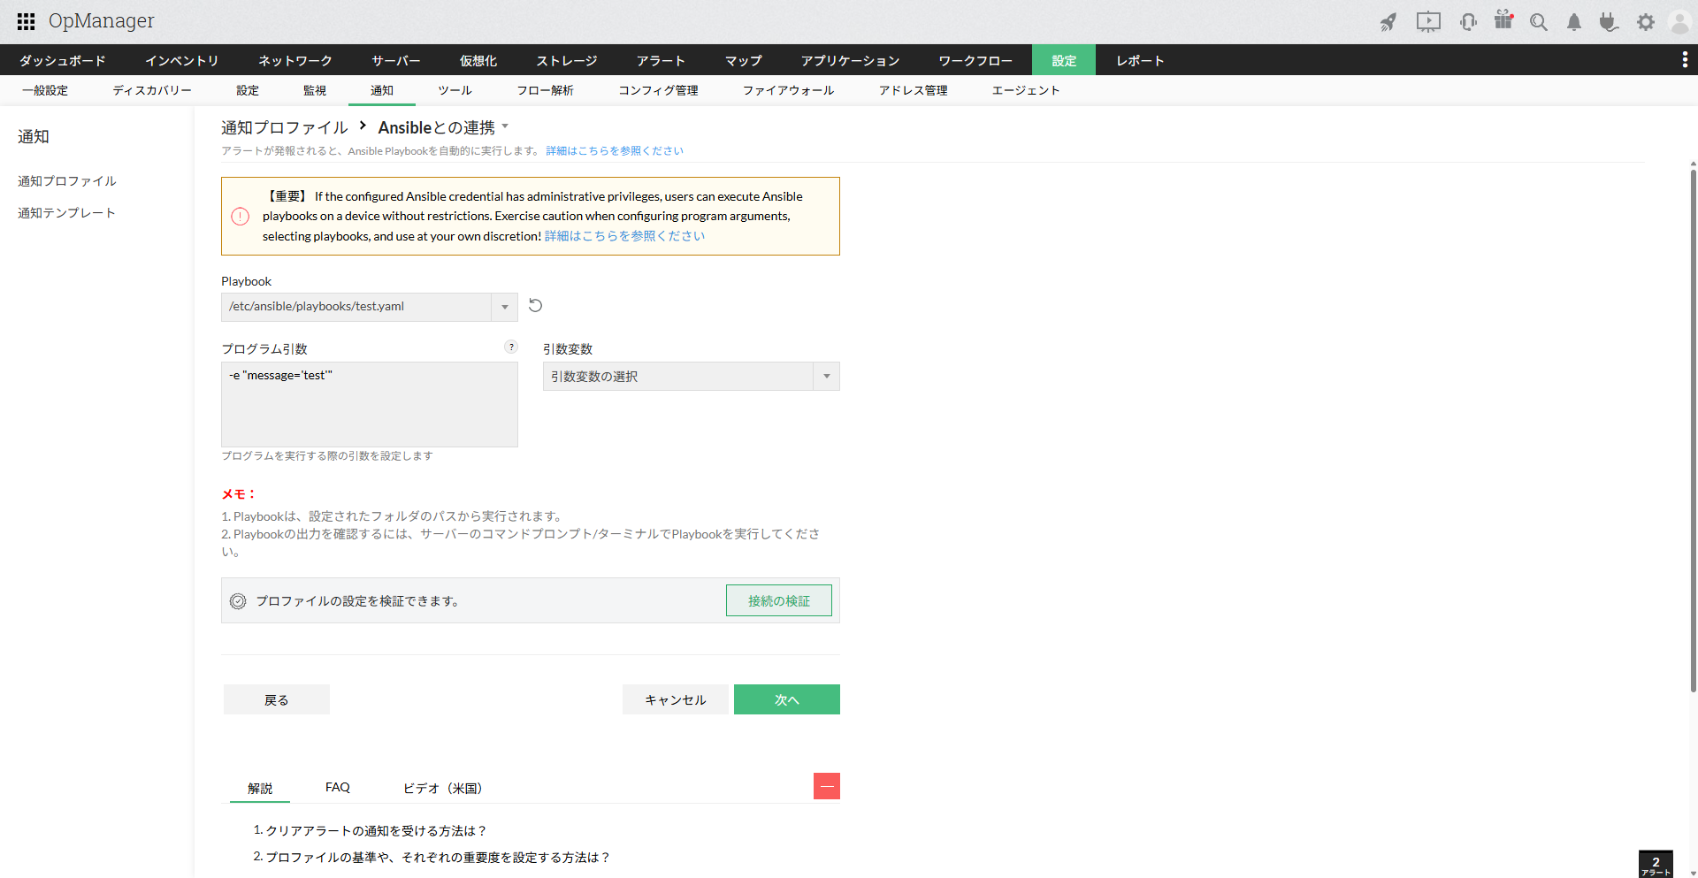Click the alert count badge showing 2
The width and height of the screenshot is (1698, 878).
point(1656,864)
